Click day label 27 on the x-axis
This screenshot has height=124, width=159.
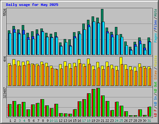point(130,121)
